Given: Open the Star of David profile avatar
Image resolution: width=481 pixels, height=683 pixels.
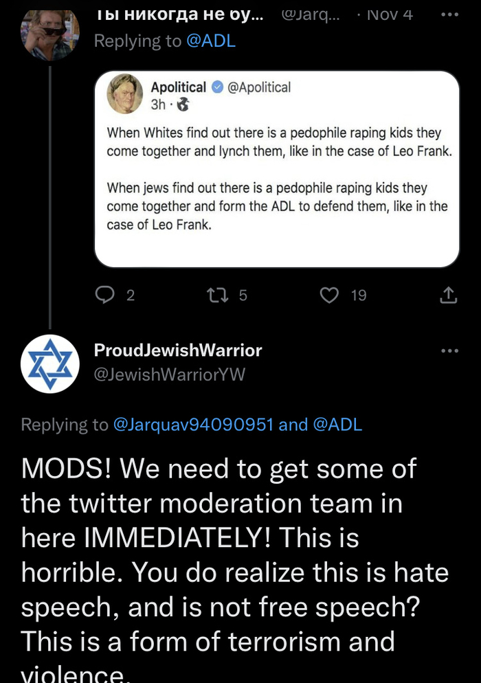Looking at the screenshot, I should click(x=50, y=364).
